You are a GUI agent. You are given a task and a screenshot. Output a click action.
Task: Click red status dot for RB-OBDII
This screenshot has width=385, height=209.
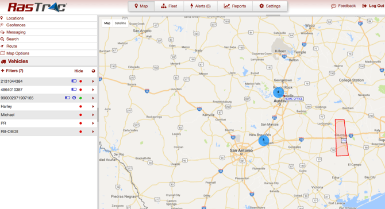click(x=80, y=131)
